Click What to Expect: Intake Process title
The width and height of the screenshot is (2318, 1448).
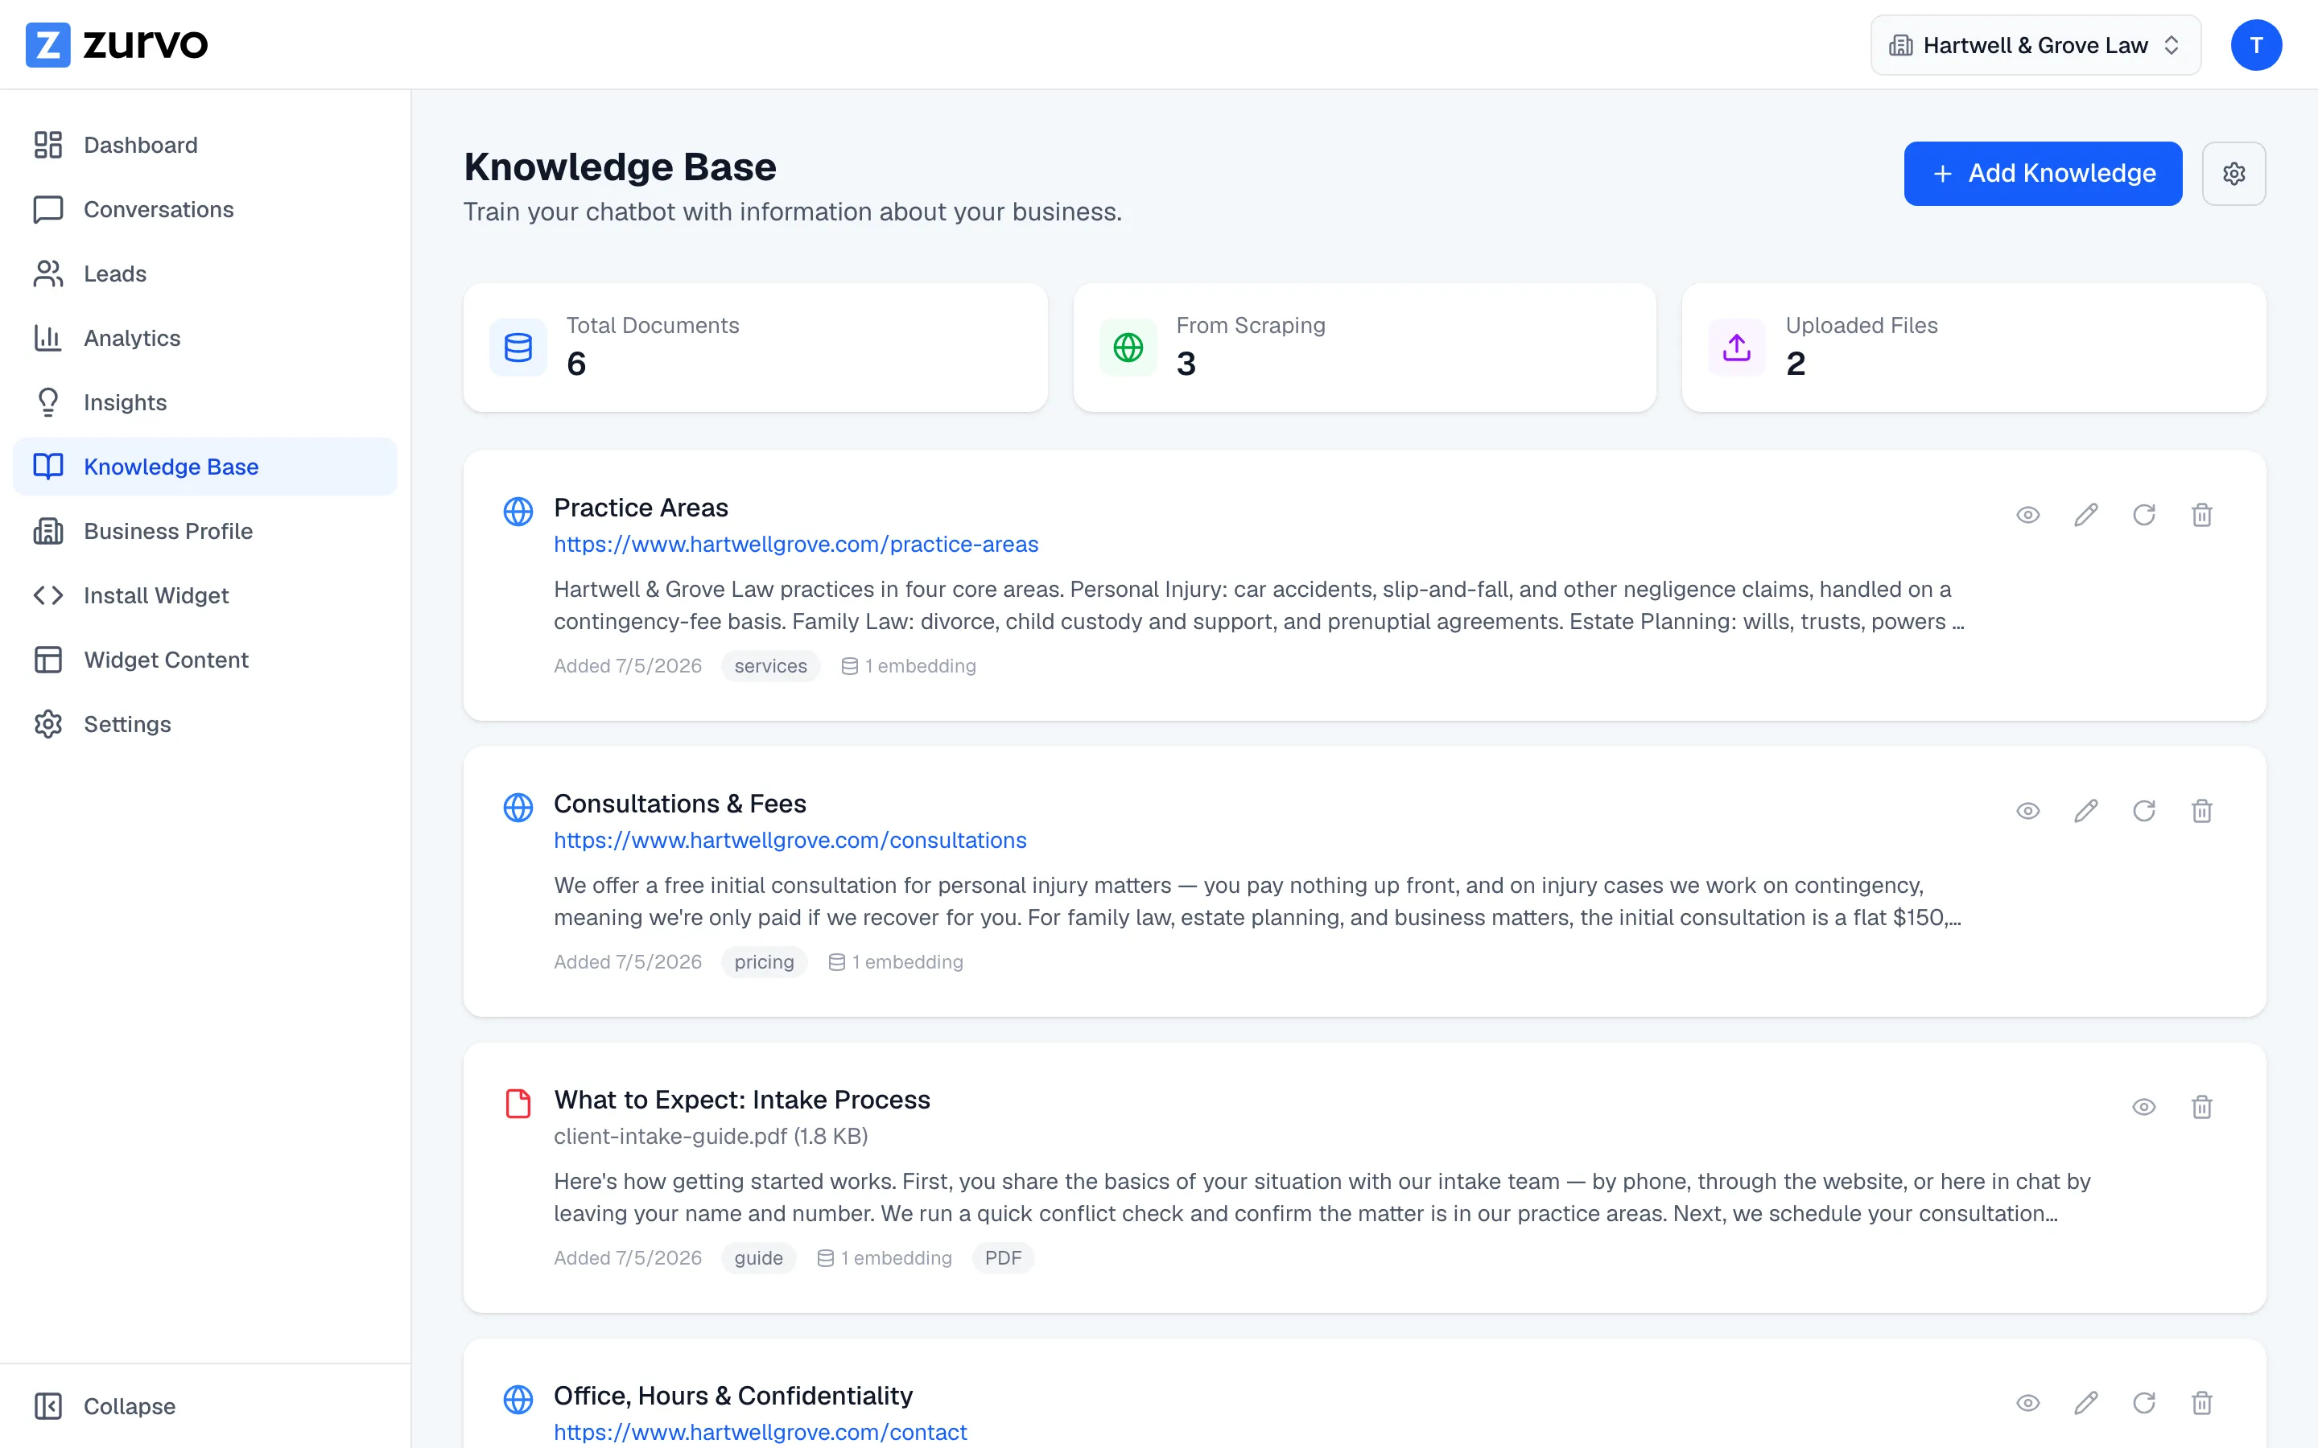742,1100
